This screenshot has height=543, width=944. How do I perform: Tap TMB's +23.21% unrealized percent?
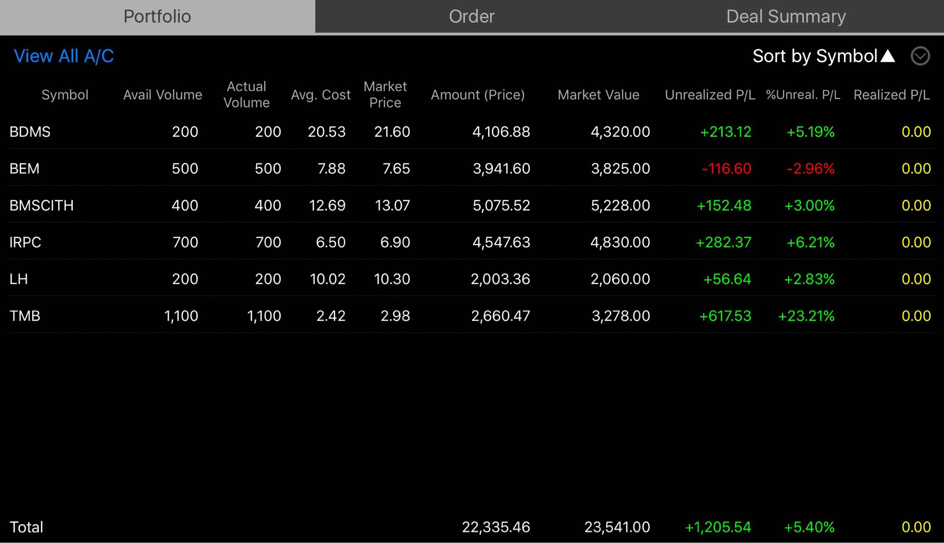[806, 316]
